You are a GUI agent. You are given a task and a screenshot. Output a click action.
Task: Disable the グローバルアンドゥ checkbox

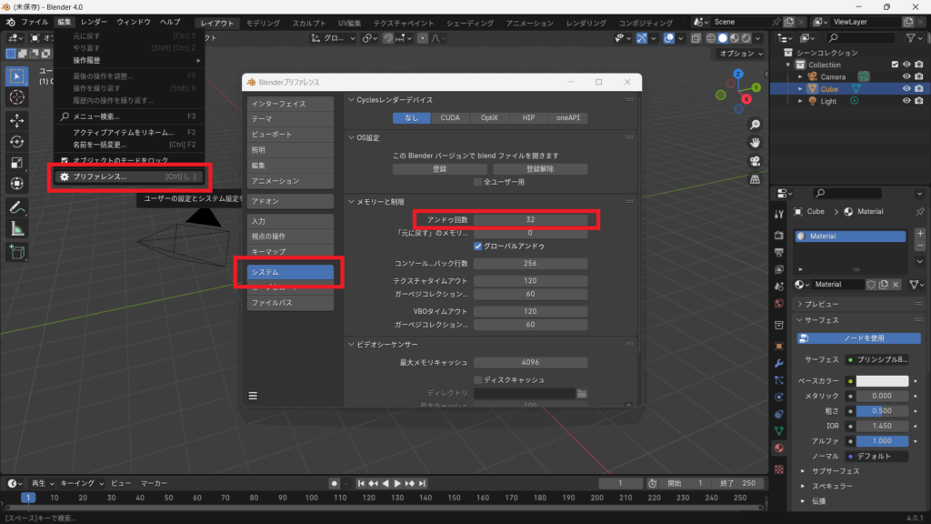coord(477,246)
